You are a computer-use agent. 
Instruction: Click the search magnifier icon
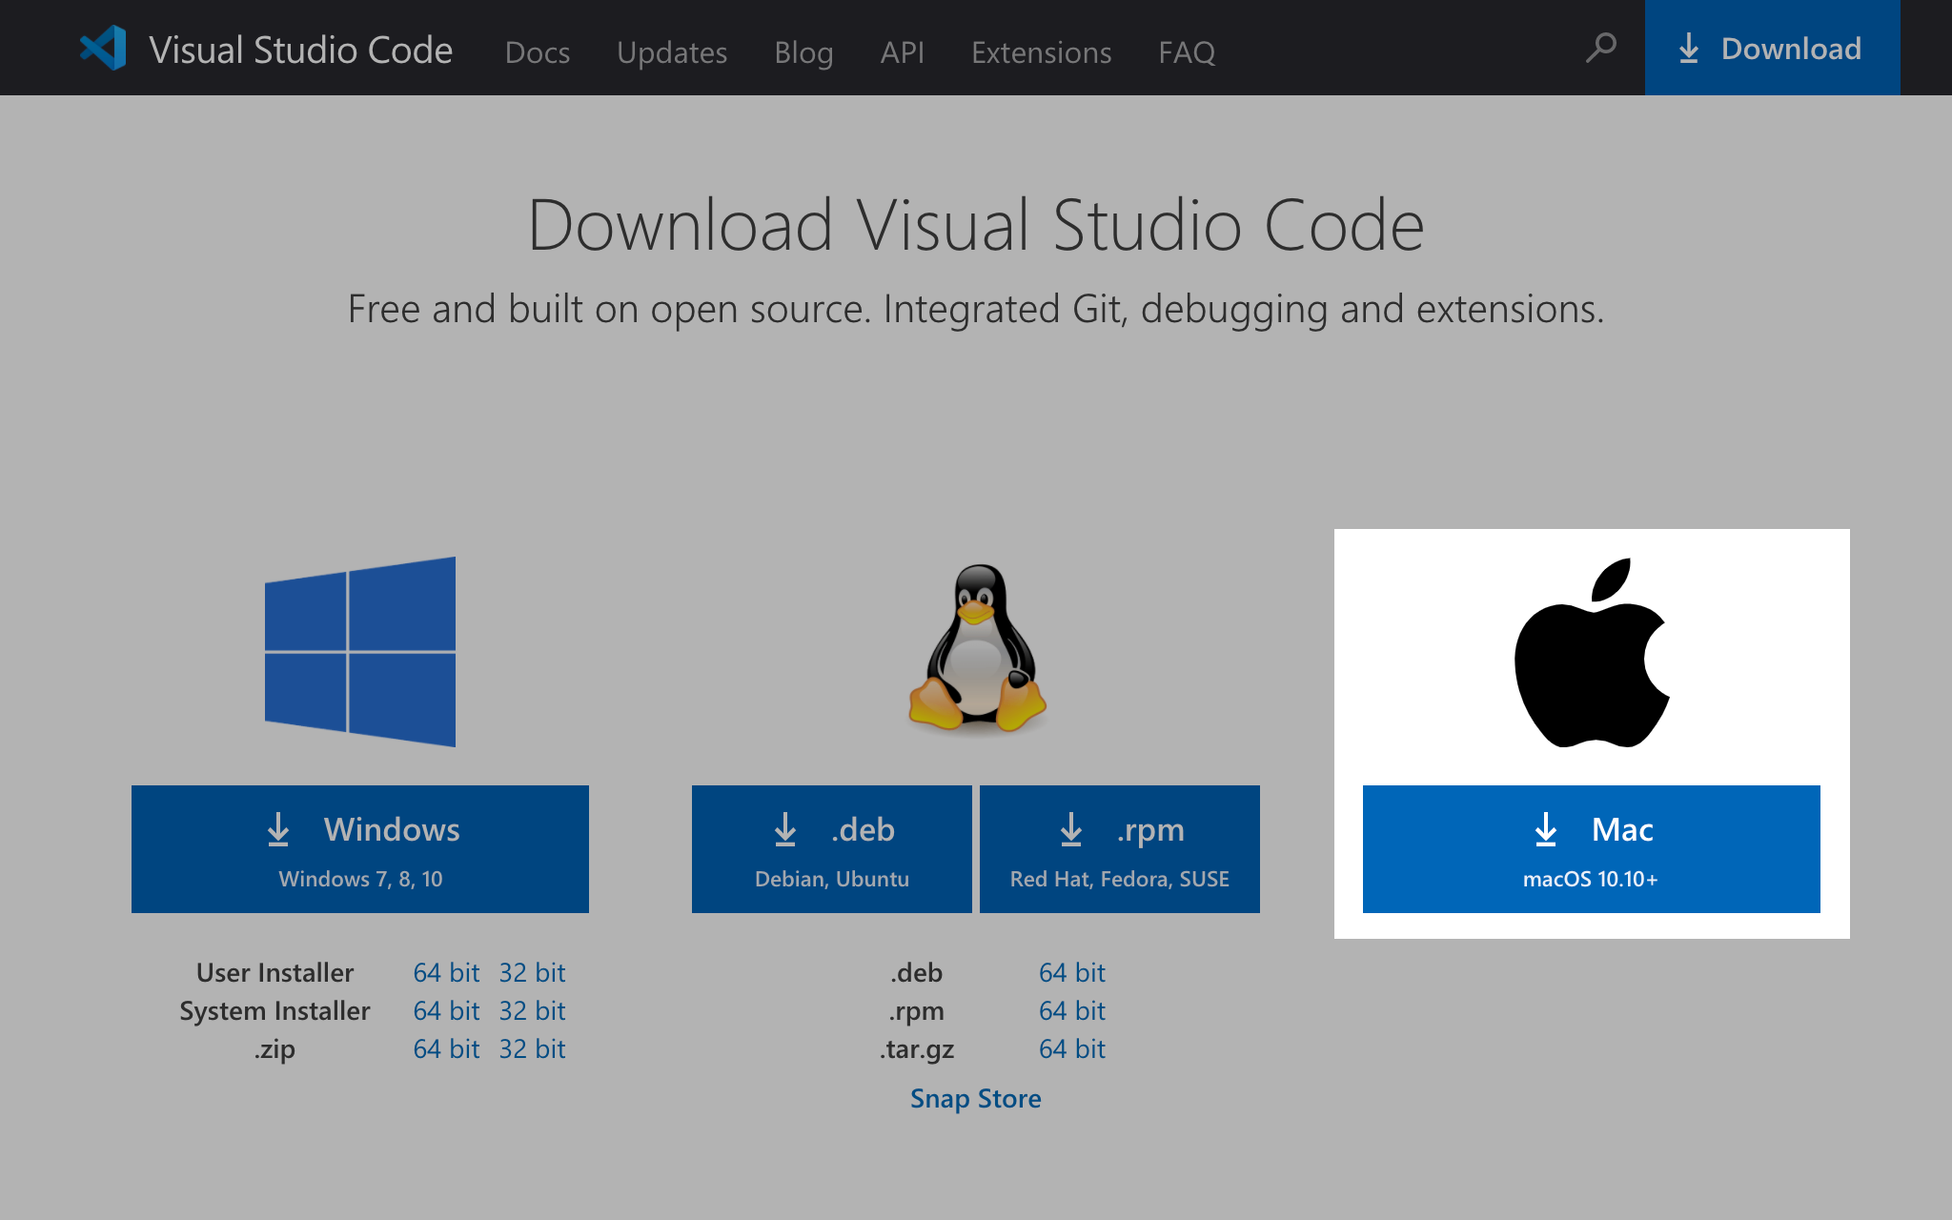(x=1600, y=48)
